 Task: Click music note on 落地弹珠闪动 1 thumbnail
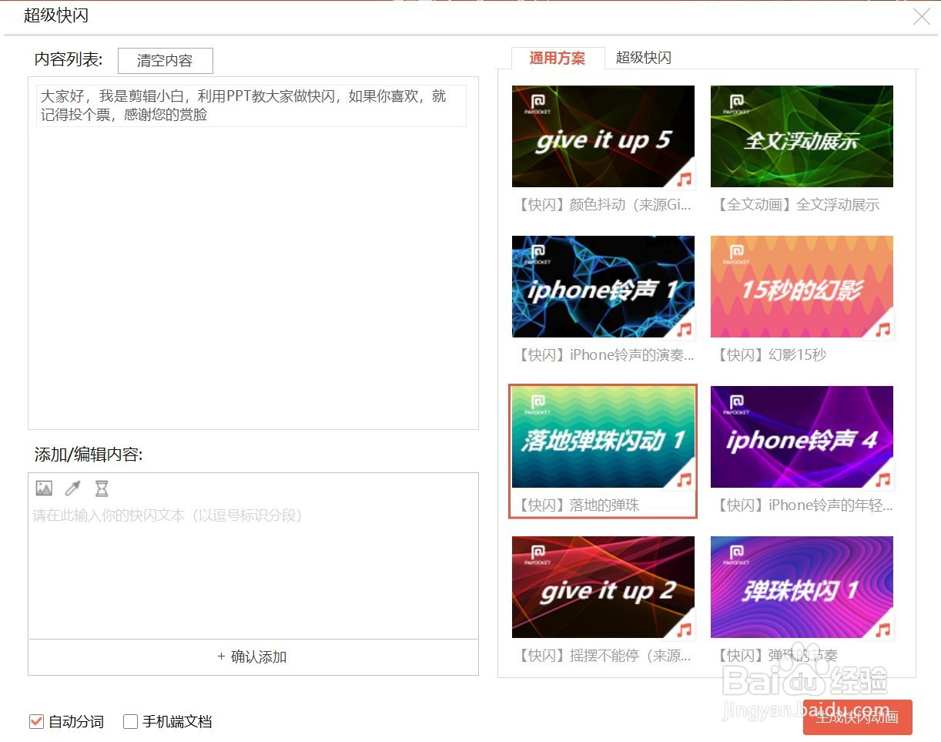(684, 479)
